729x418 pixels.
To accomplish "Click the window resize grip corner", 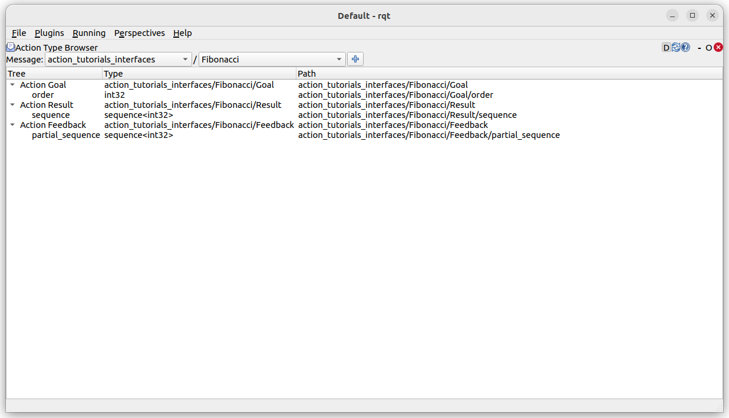I will (719, 408).
